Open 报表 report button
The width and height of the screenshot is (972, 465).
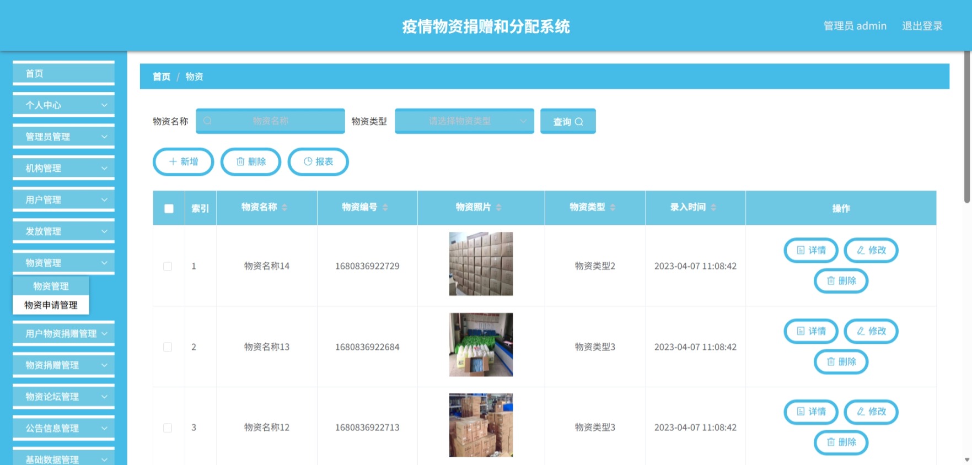(x=318, y=161)
